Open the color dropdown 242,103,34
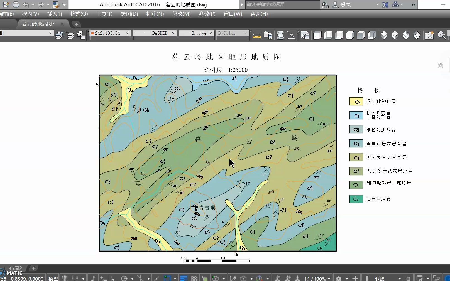The width and height of the screenshot is (450, 281). click(110, 33)
